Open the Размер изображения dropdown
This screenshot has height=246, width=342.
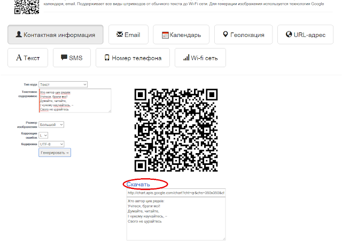[51, 124]
